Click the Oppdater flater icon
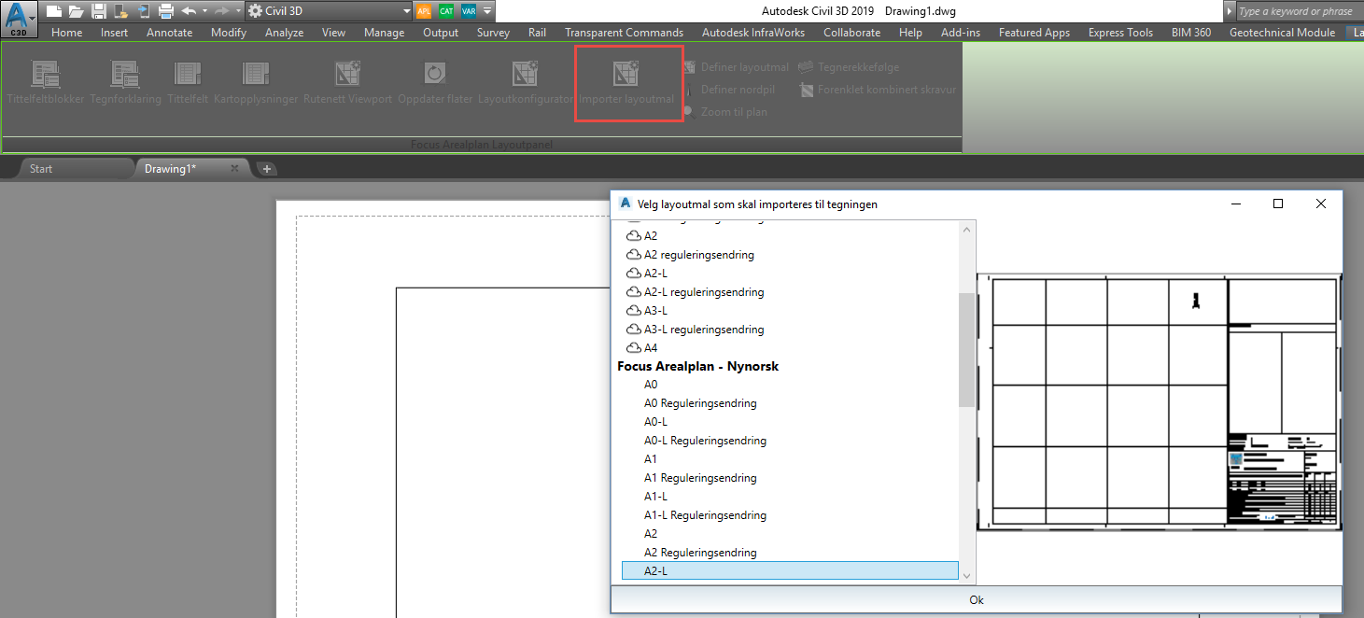This screenshot has height=618, width=1364. tap(434, 75)
